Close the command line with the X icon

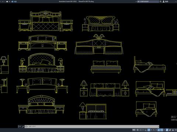pyautogui.click(x=20, y=126)
